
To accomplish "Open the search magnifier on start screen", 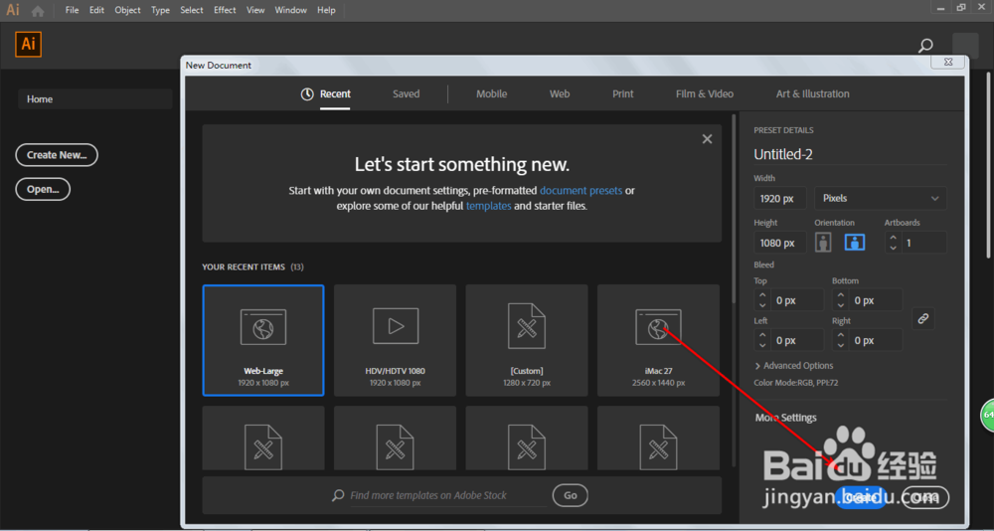I will [925, 46].
